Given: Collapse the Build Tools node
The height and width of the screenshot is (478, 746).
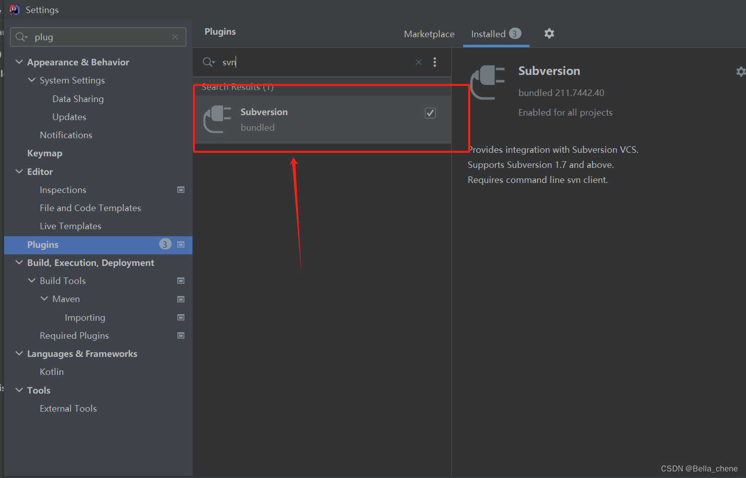Looking at the screenshot, I should pos(32,280).
